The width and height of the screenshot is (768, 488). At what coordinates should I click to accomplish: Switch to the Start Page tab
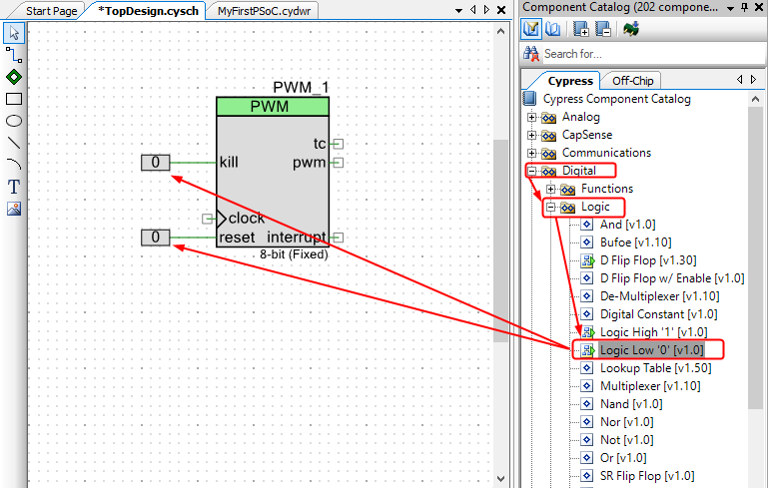coord(52,11)
